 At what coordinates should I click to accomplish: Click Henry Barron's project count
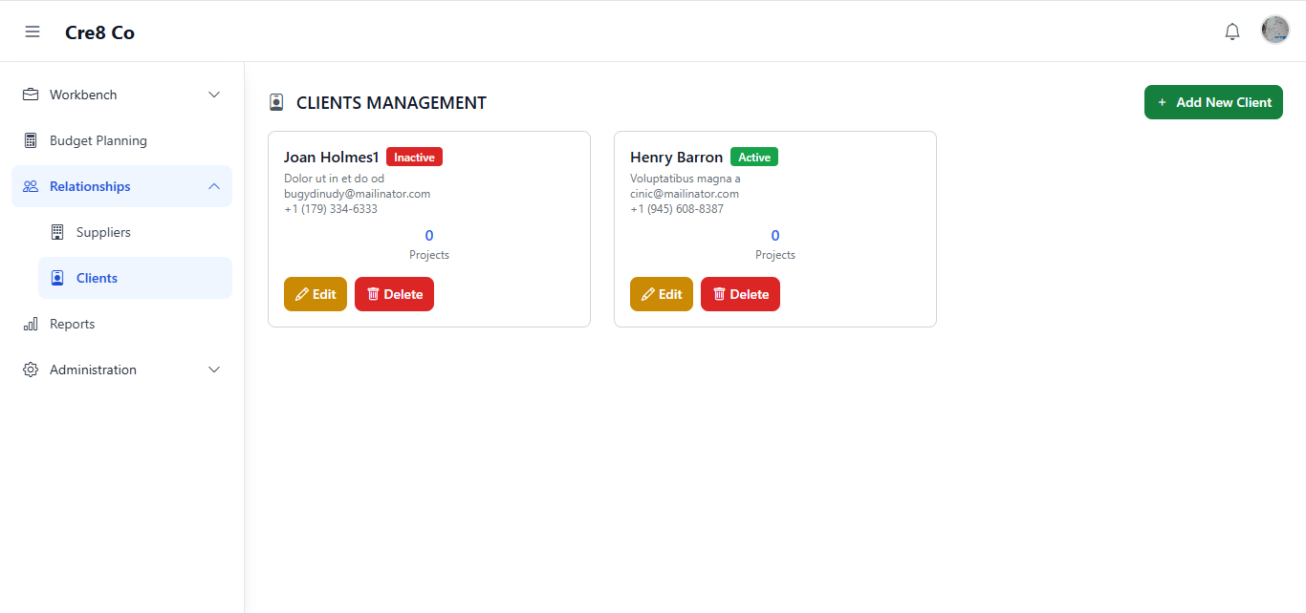(775, 236)
